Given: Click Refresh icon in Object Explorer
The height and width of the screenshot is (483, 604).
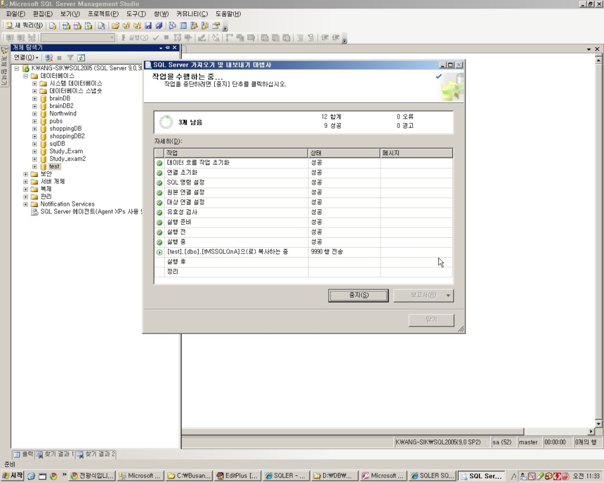Looking at the screenshot, I should coord(81,58).
